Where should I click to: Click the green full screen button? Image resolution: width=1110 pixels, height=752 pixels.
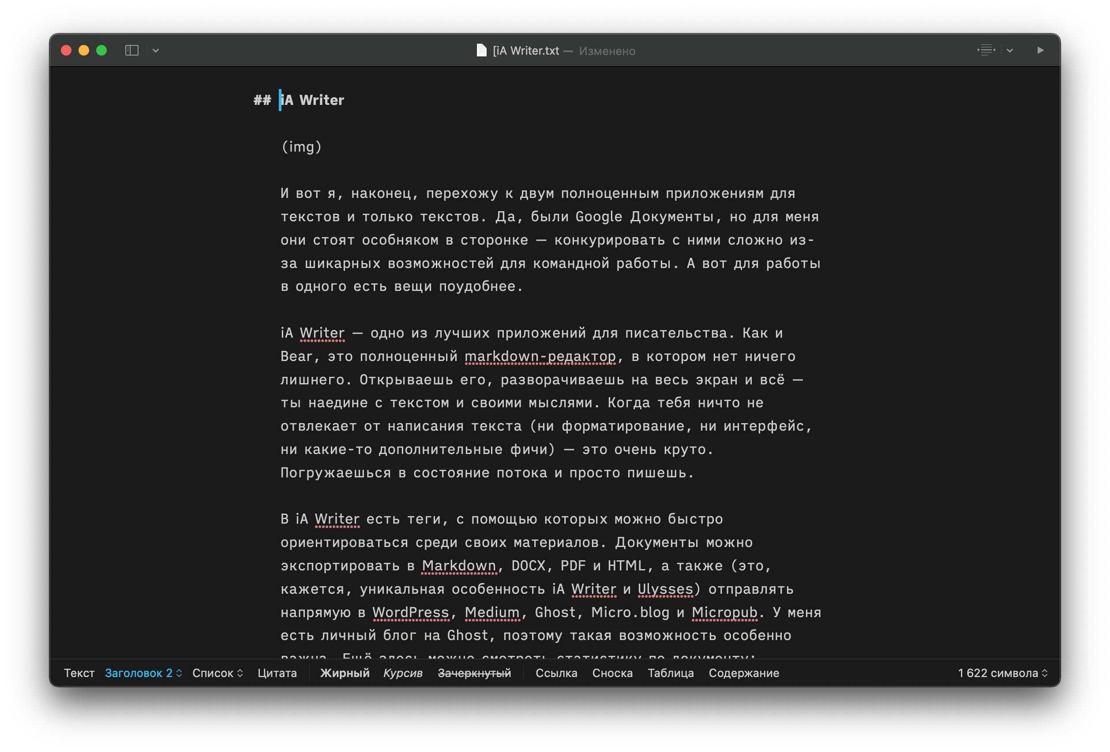tap(101, 50)
